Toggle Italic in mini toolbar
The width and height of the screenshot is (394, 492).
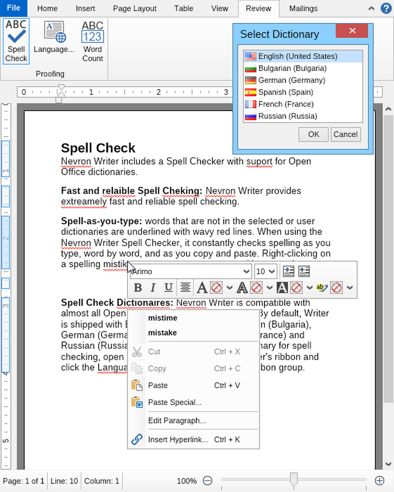[x=153, y=287]
